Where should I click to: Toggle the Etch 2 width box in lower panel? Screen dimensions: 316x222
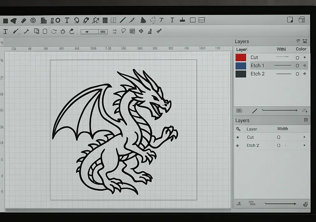pos(278,145)
